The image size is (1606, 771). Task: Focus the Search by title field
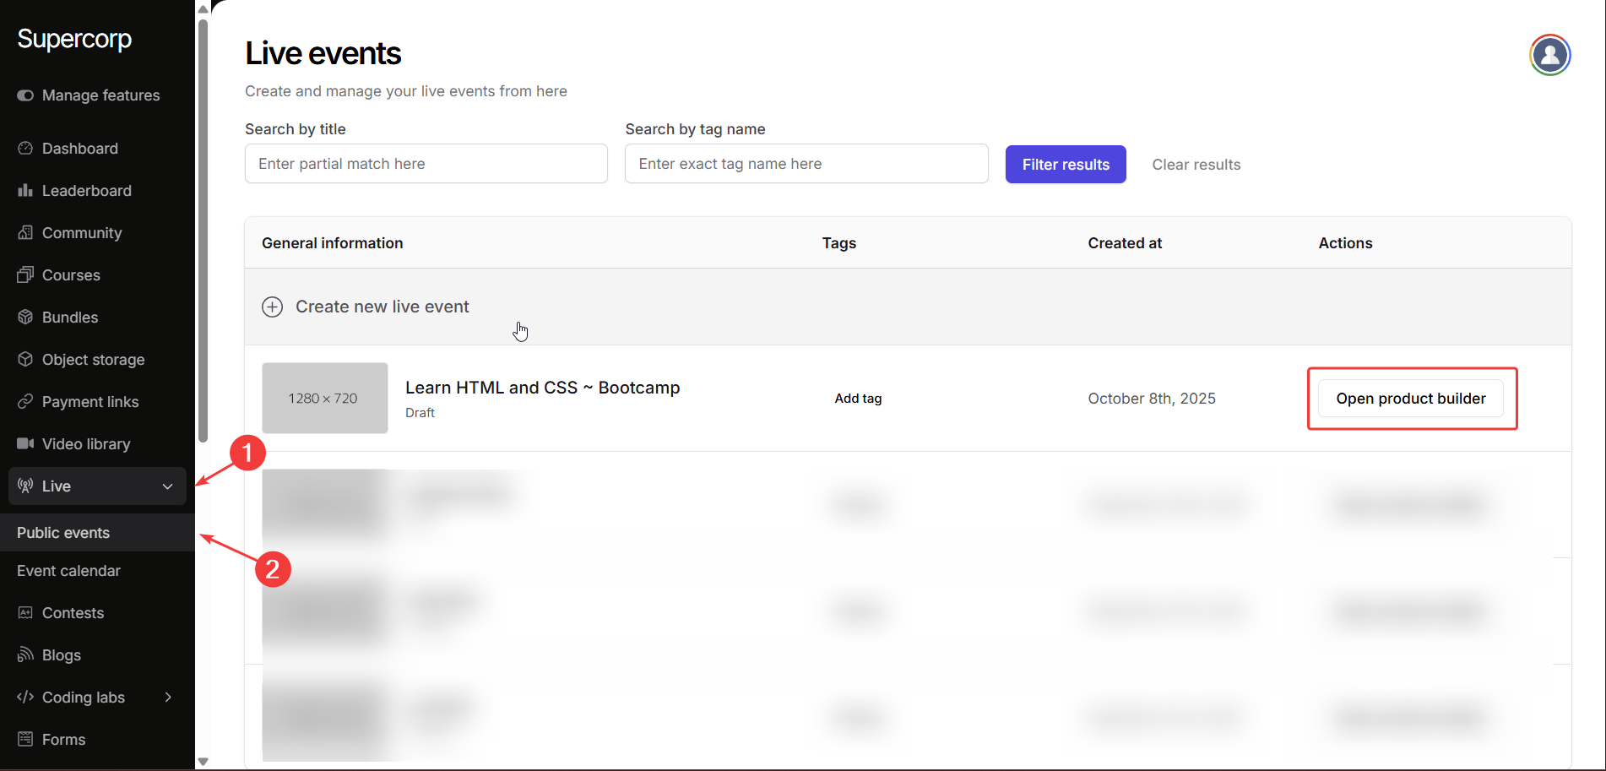point(426,164)
